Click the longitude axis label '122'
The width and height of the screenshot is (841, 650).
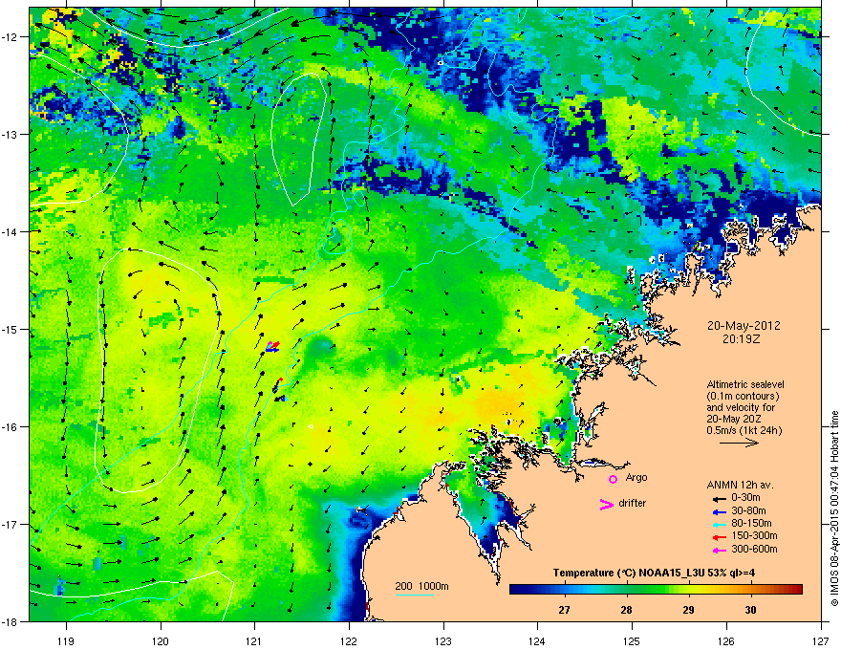[349, 640]
